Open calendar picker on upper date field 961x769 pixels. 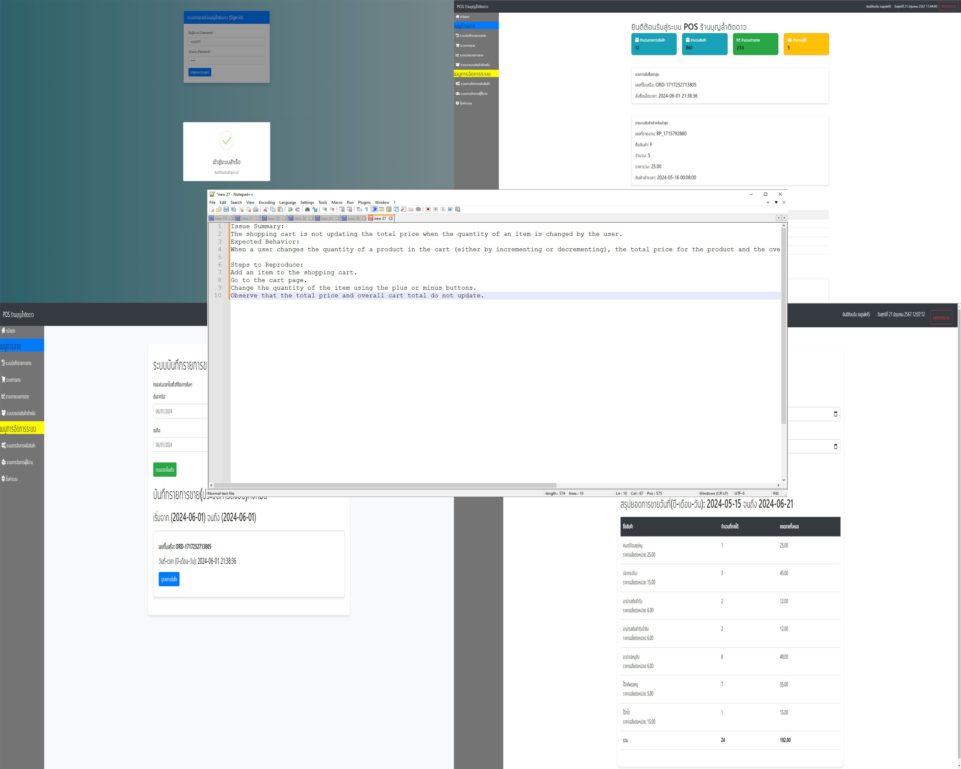pos(835,414)
